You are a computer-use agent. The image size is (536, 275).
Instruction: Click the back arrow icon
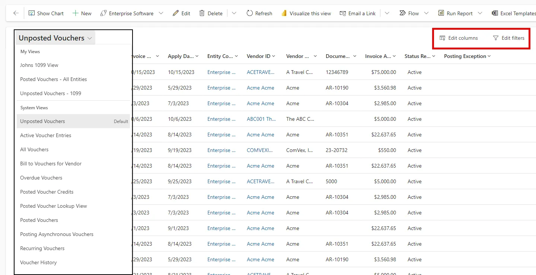pos(16,13)
